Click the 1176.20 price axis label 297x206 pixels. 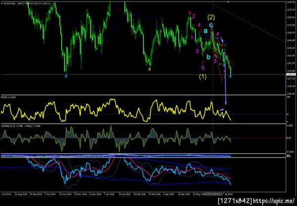point(290,48)
